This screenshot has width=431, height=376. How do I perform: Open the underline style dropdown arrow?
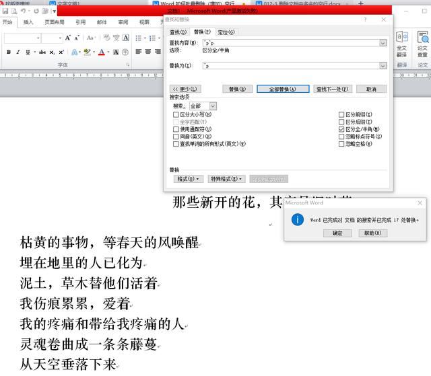34,52
